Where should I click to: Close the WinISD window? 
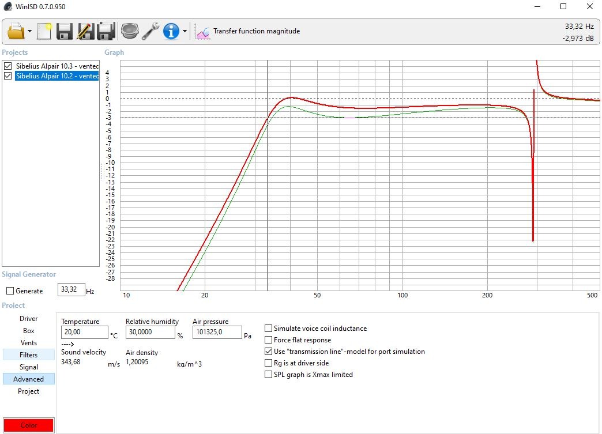point(590,6)
